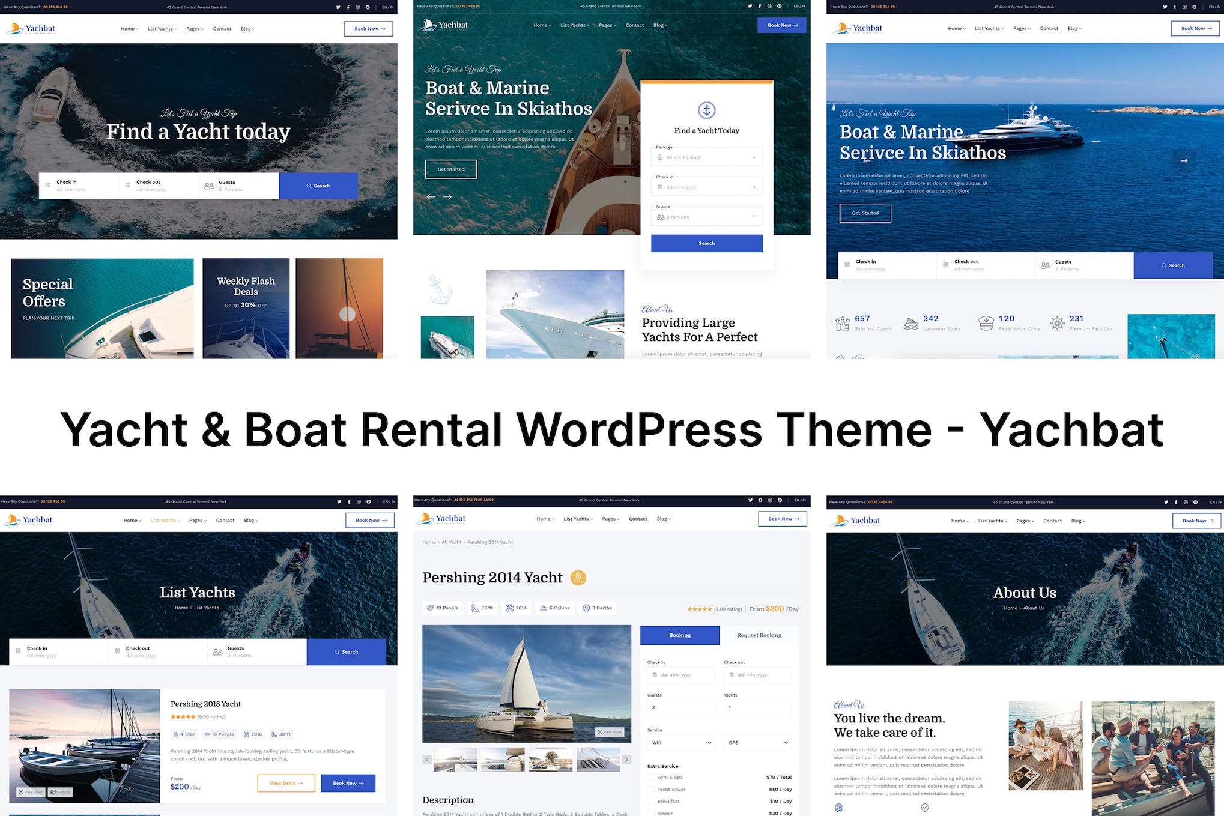Click the carousel previous arrow under the hero
Screen dimensions: 1224x816
click(431, 196)
